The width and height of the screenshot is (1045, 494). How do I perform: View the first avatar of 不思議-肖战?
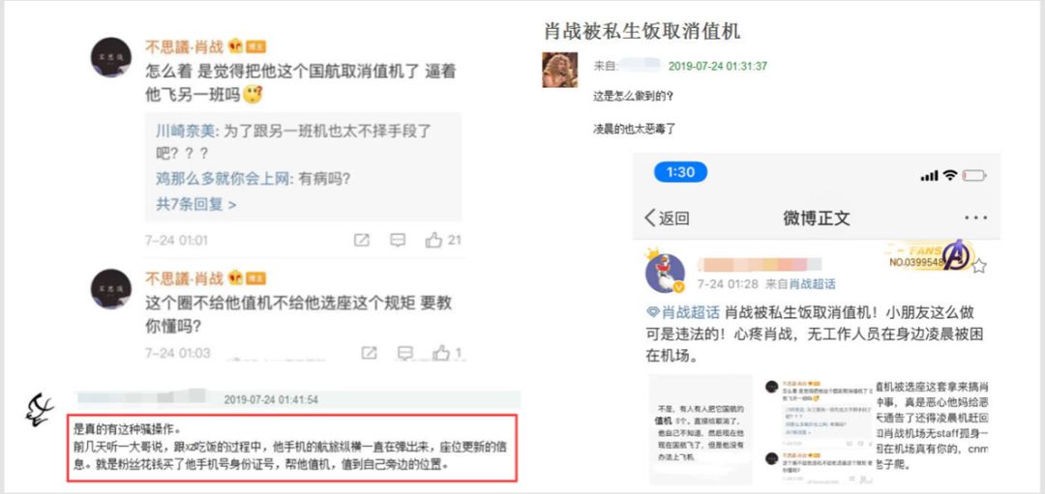pyautogui.click(x=110, y=57)
